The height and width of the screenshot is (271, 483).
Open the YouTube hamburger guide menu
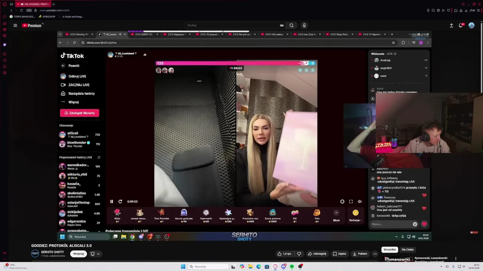[x=15, y=26]
